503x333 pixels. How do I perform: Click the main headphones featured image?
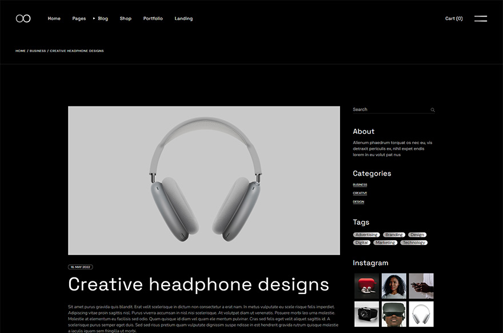[204, 180]
